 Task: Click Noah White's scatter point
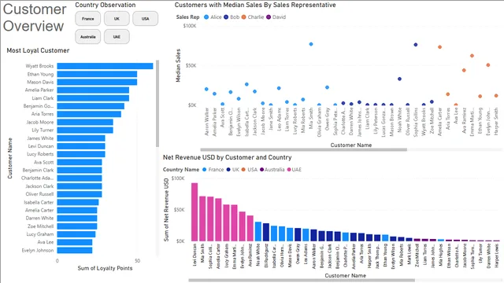click(399, 79)
